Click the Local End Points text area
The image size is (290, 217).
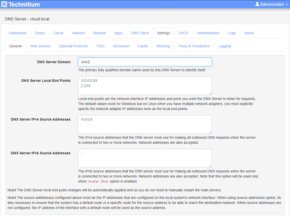tap(145, 86)
